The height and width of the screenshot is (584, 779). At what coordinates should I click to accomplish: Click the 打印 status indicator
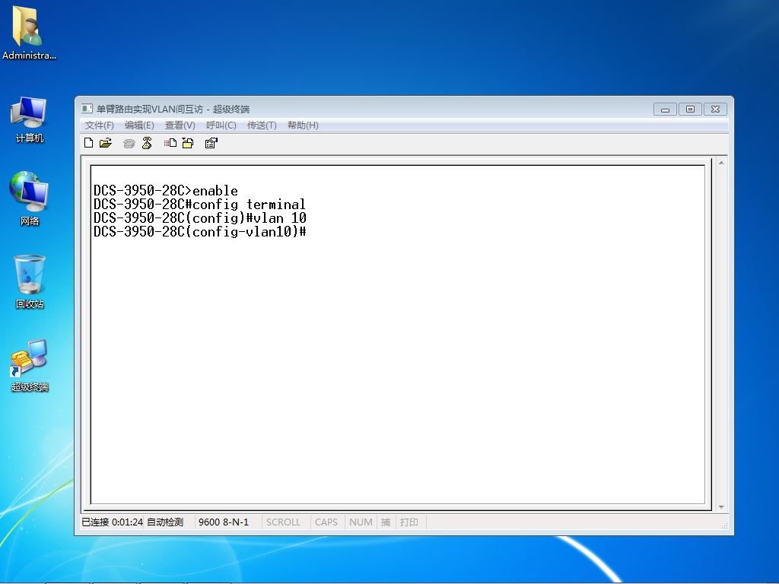point(409,522)
